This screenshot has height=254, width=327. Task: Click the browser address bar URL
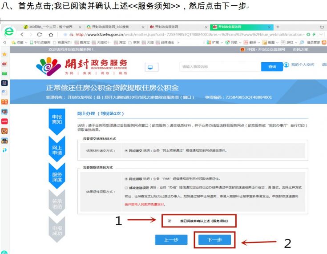coord(190,34)
